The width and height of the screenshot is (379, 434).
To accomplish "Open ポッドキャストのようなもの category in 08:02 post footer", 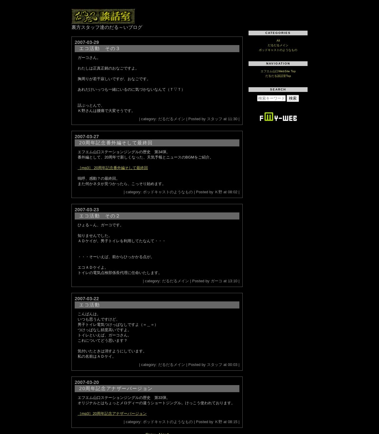I will click(x=168, y=192).
